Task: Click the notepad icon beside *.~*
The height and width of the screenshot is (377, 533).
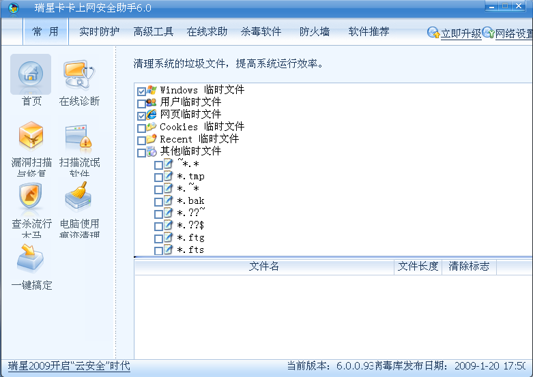Action: click(x=169, y=188)
